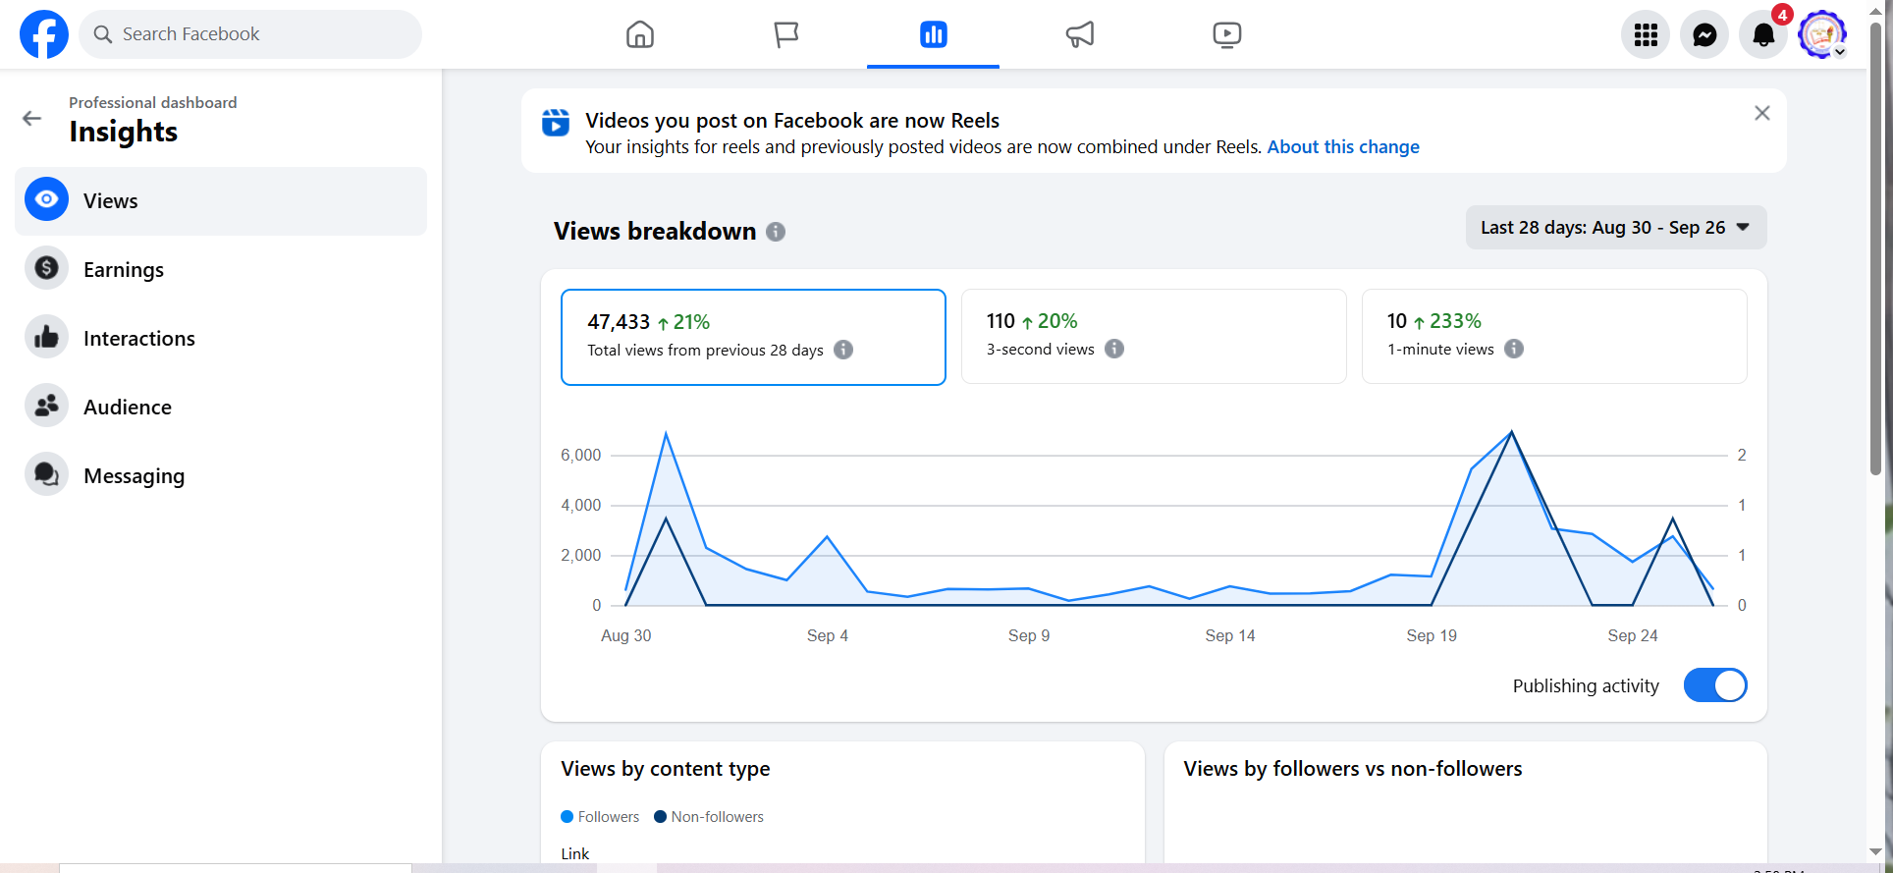Go to Audience insights section
The image size is (1893, 873).
(x=128, y=408)
